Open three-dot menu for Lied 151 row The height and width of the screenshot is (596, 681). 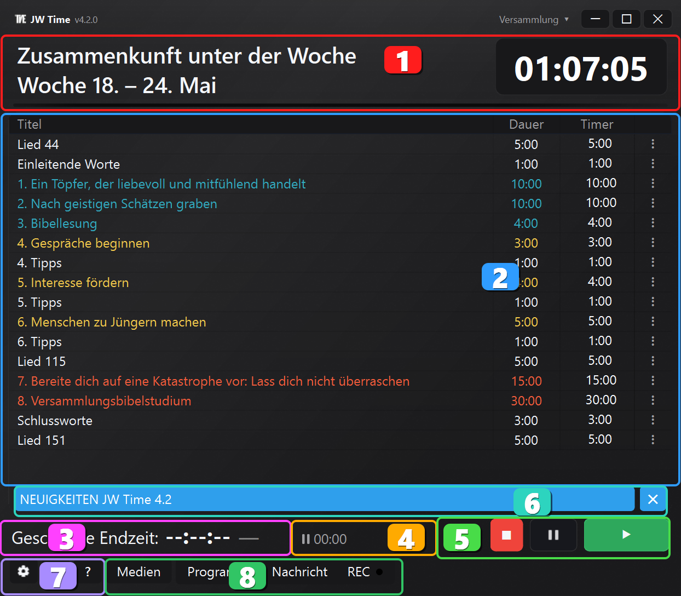pyautogui.click(x=653, y=440)
